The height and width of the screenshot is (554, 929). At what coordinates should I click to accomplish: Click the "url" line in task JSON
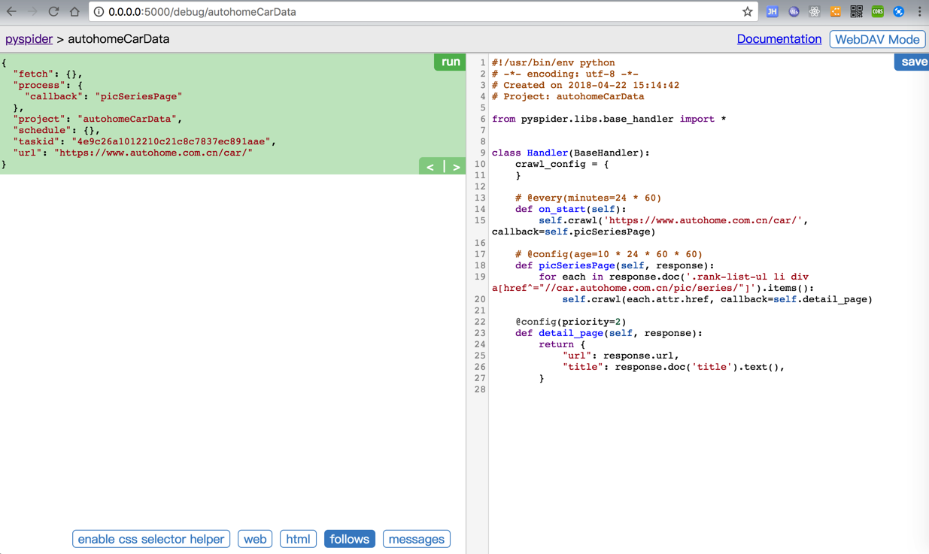point(132,153)
